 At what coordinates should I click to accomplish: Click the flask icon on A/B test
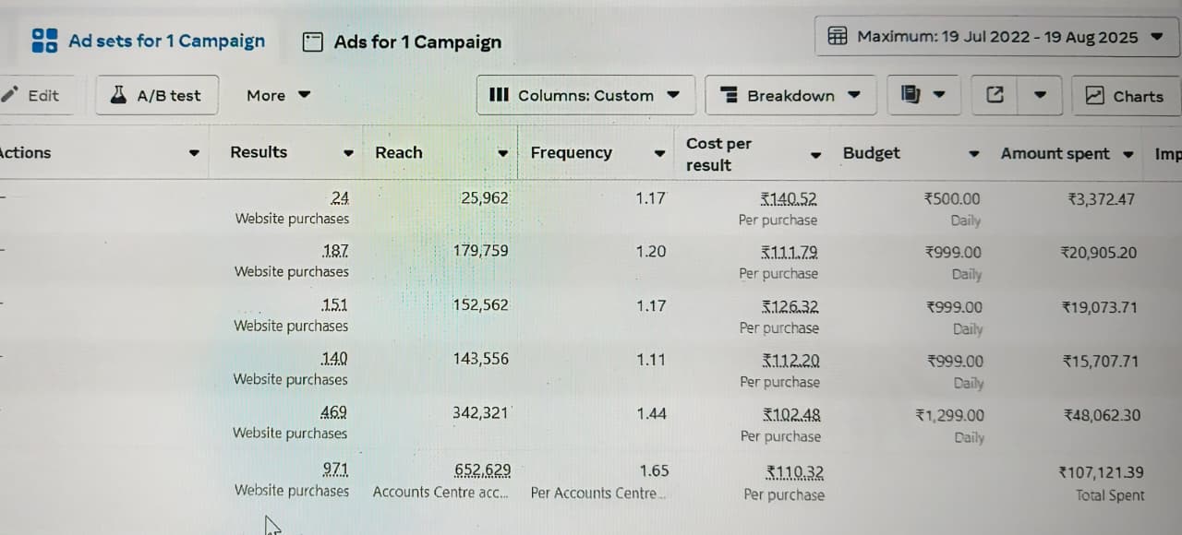(118, 95)
